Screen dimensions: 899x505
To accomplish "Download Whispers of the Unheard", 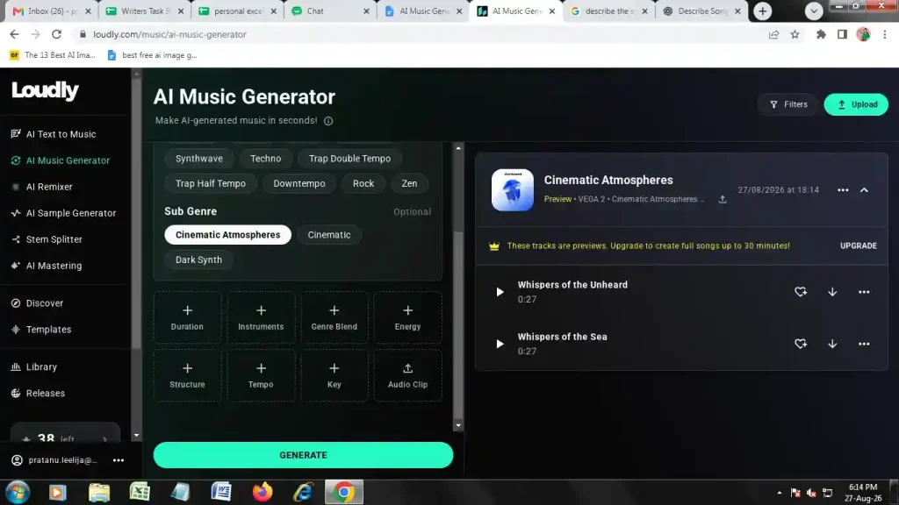I will coord(832,292).
